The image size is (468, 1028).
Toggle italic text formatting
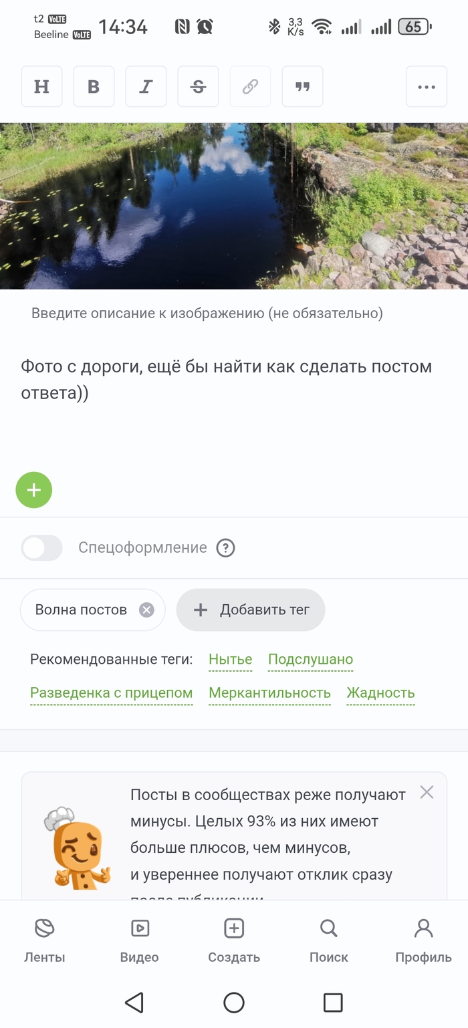(x=146, y=87)
